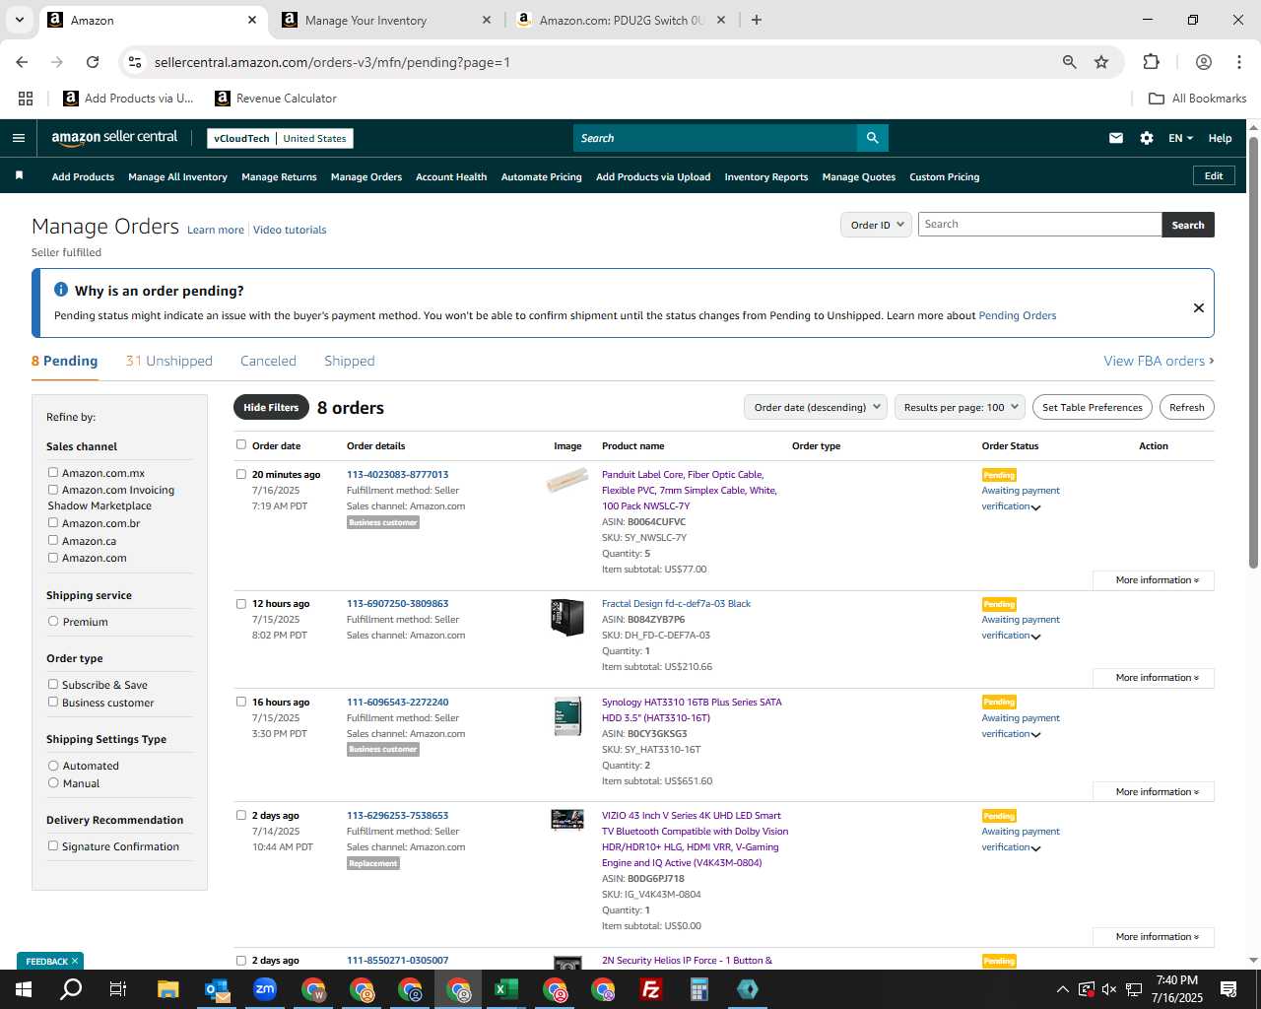Expand More information for Panduit order
The width and height of the screenshot is (1261, 1009).
(x=1154, y=580)
